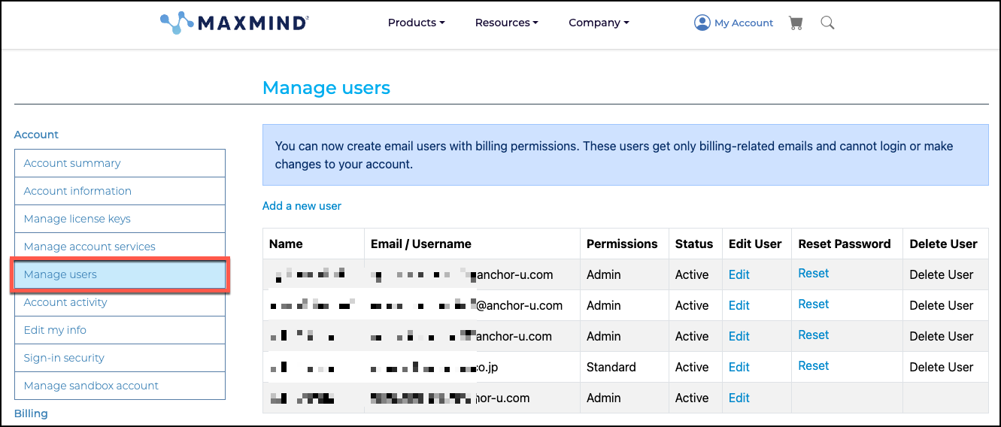Open Sign-in security settings
1001x427 pixels.
pyautogui.click(x=64, y=358)
